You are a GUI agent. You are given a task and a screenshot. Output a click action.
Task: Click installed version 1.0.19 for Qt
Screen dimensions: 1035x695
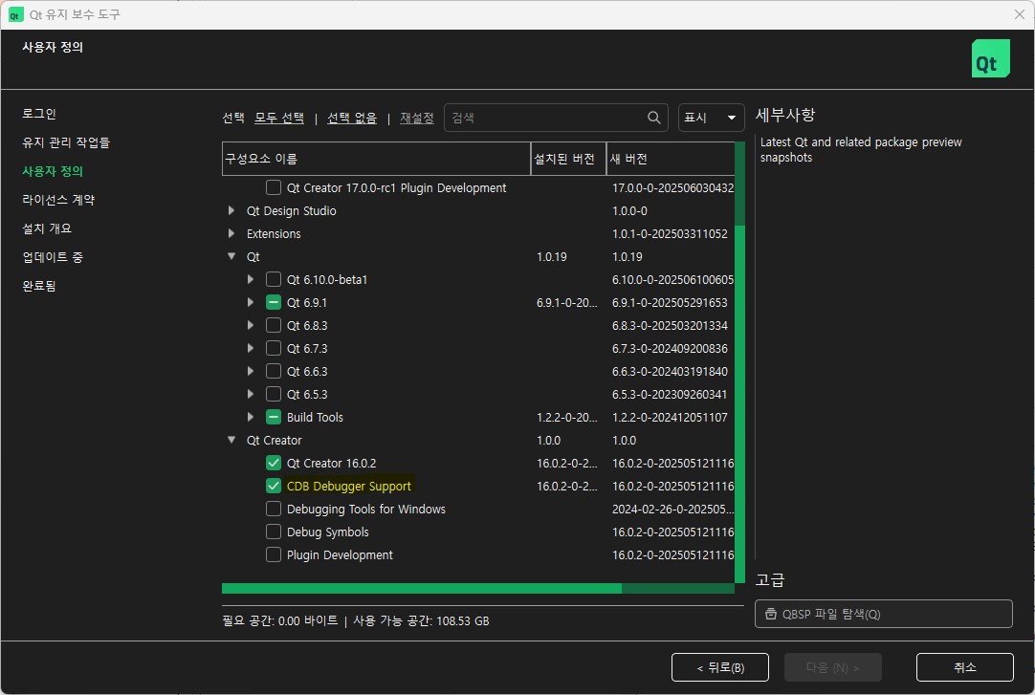click(551, 256)
